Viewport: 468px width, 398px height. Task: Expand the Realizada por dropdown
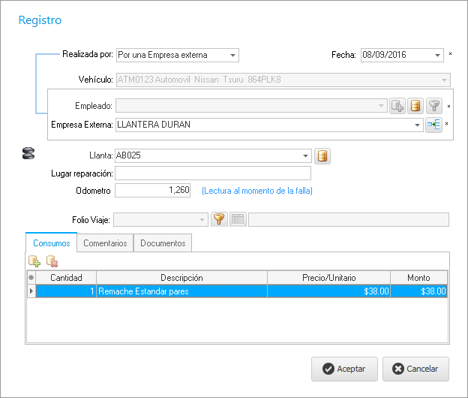click(x=233, y=55)
